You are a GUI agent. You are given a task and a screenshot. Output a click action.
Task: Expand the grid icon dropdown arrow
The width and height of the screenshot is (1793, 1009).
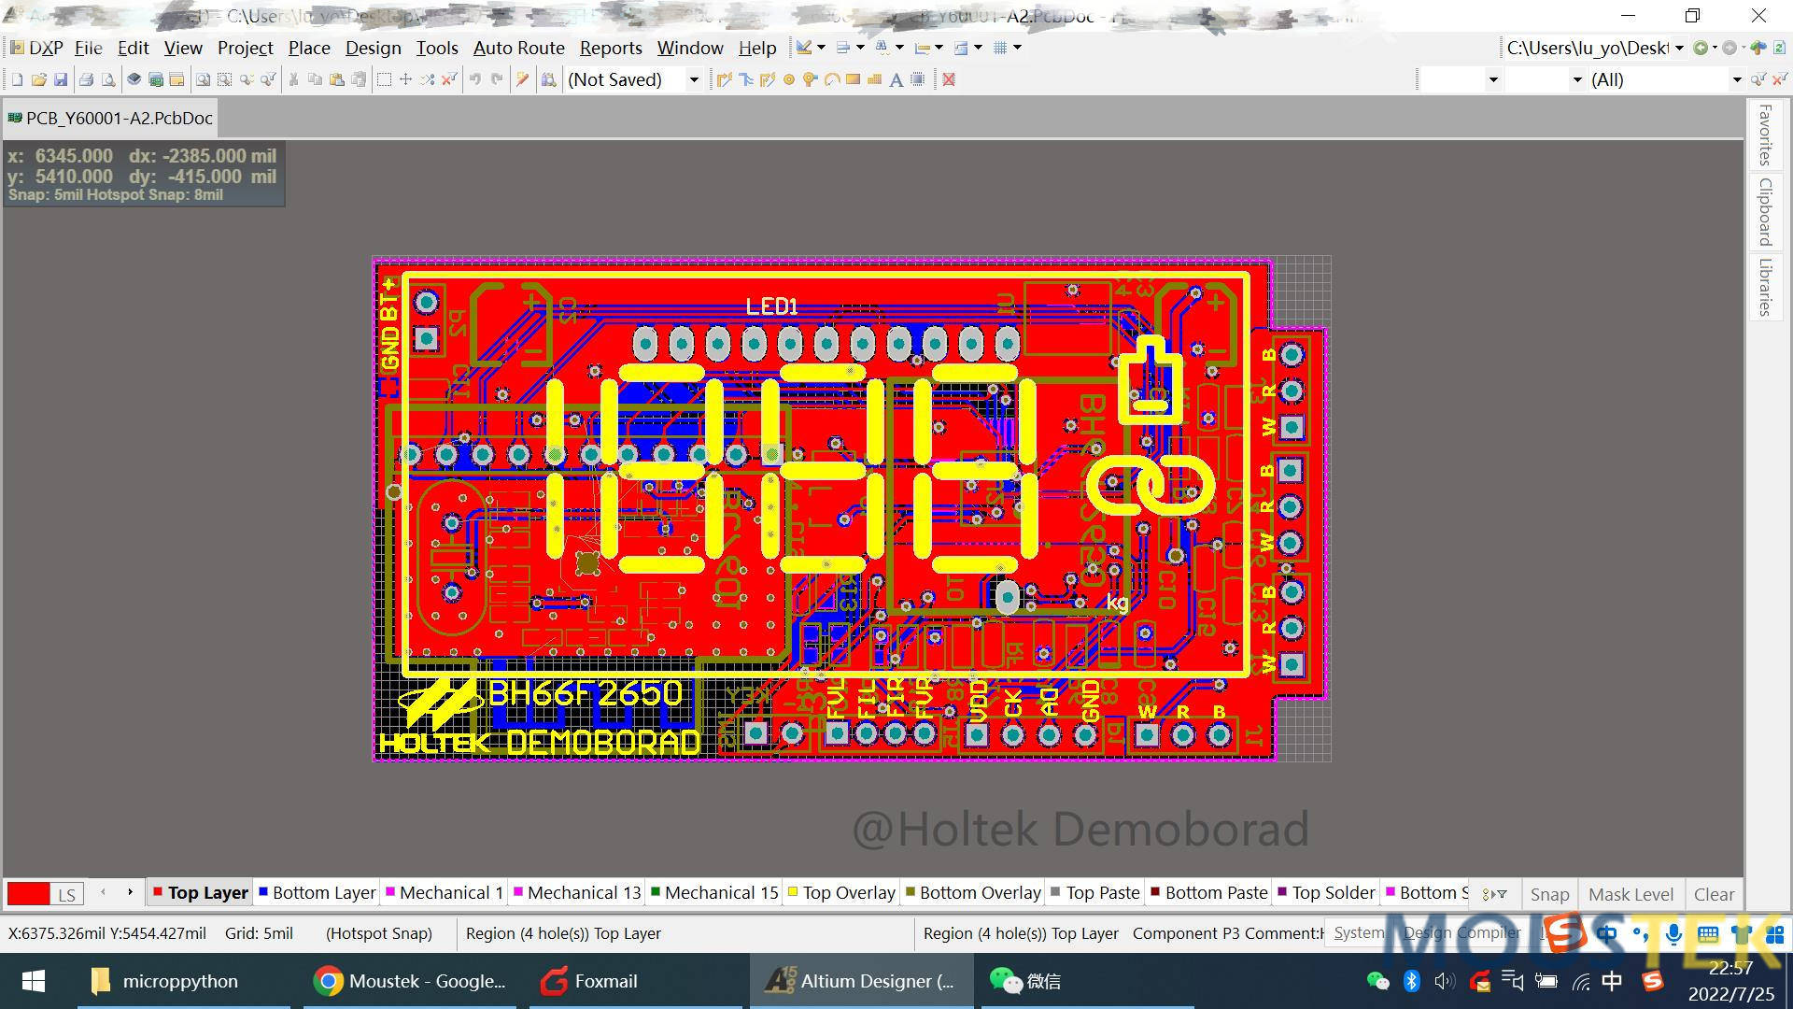[x=1017, y=48]
